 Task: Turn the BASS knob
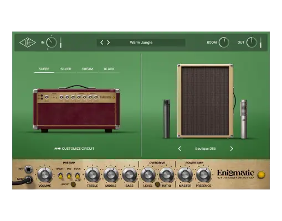tap(130, 175)
